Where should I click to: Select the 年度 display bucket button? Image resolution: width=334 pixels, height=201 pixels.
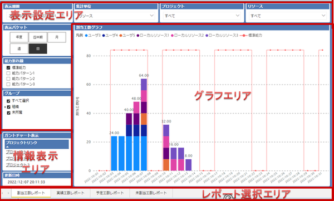[x=19, y=37]
